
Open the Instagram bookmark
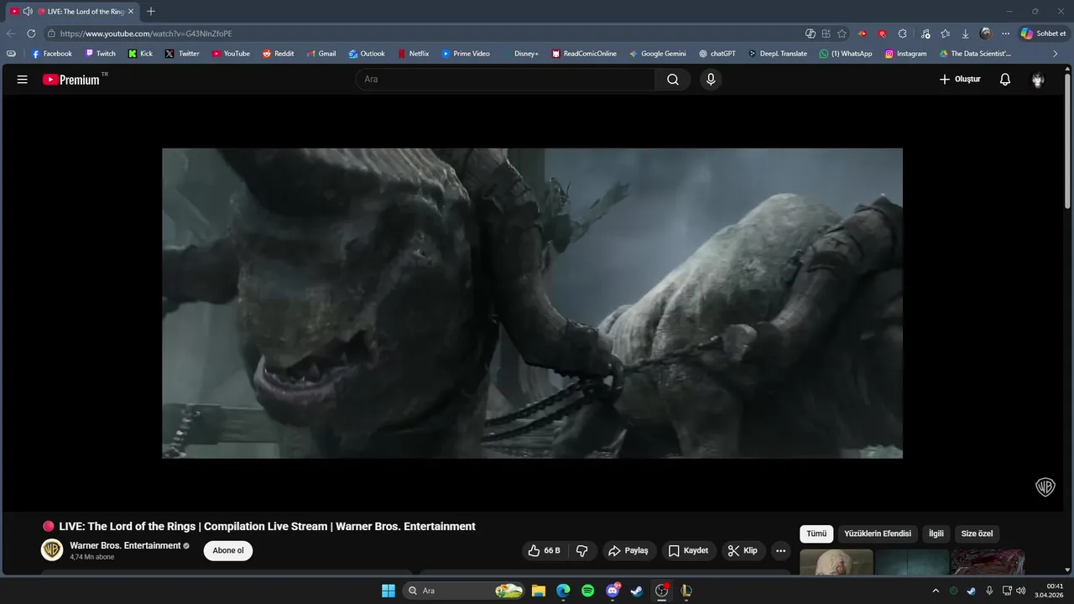[905, 54]
